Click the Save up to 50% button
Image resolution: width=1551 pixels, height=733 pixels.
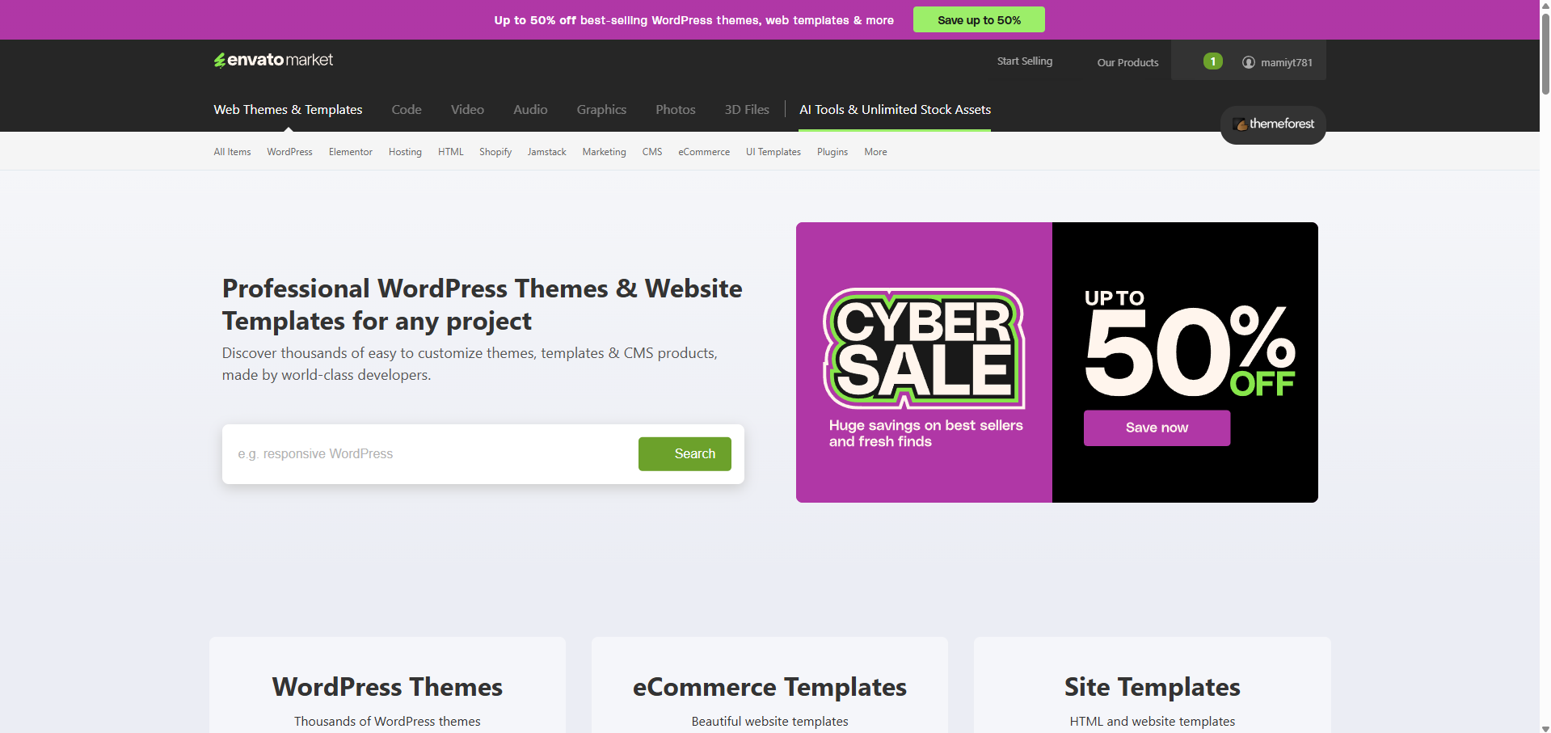tap(979, 19)
